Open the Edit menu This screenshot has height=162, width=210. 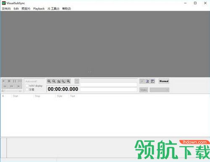point(16,9)
